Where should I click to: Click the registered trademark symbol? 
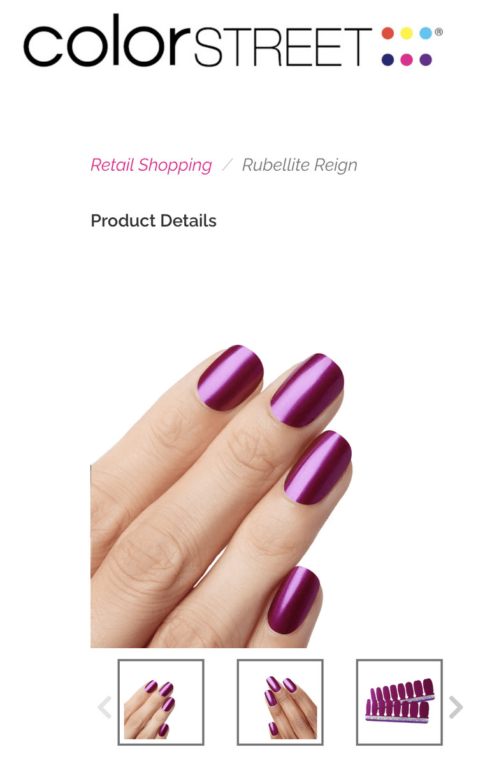(438, 31)
